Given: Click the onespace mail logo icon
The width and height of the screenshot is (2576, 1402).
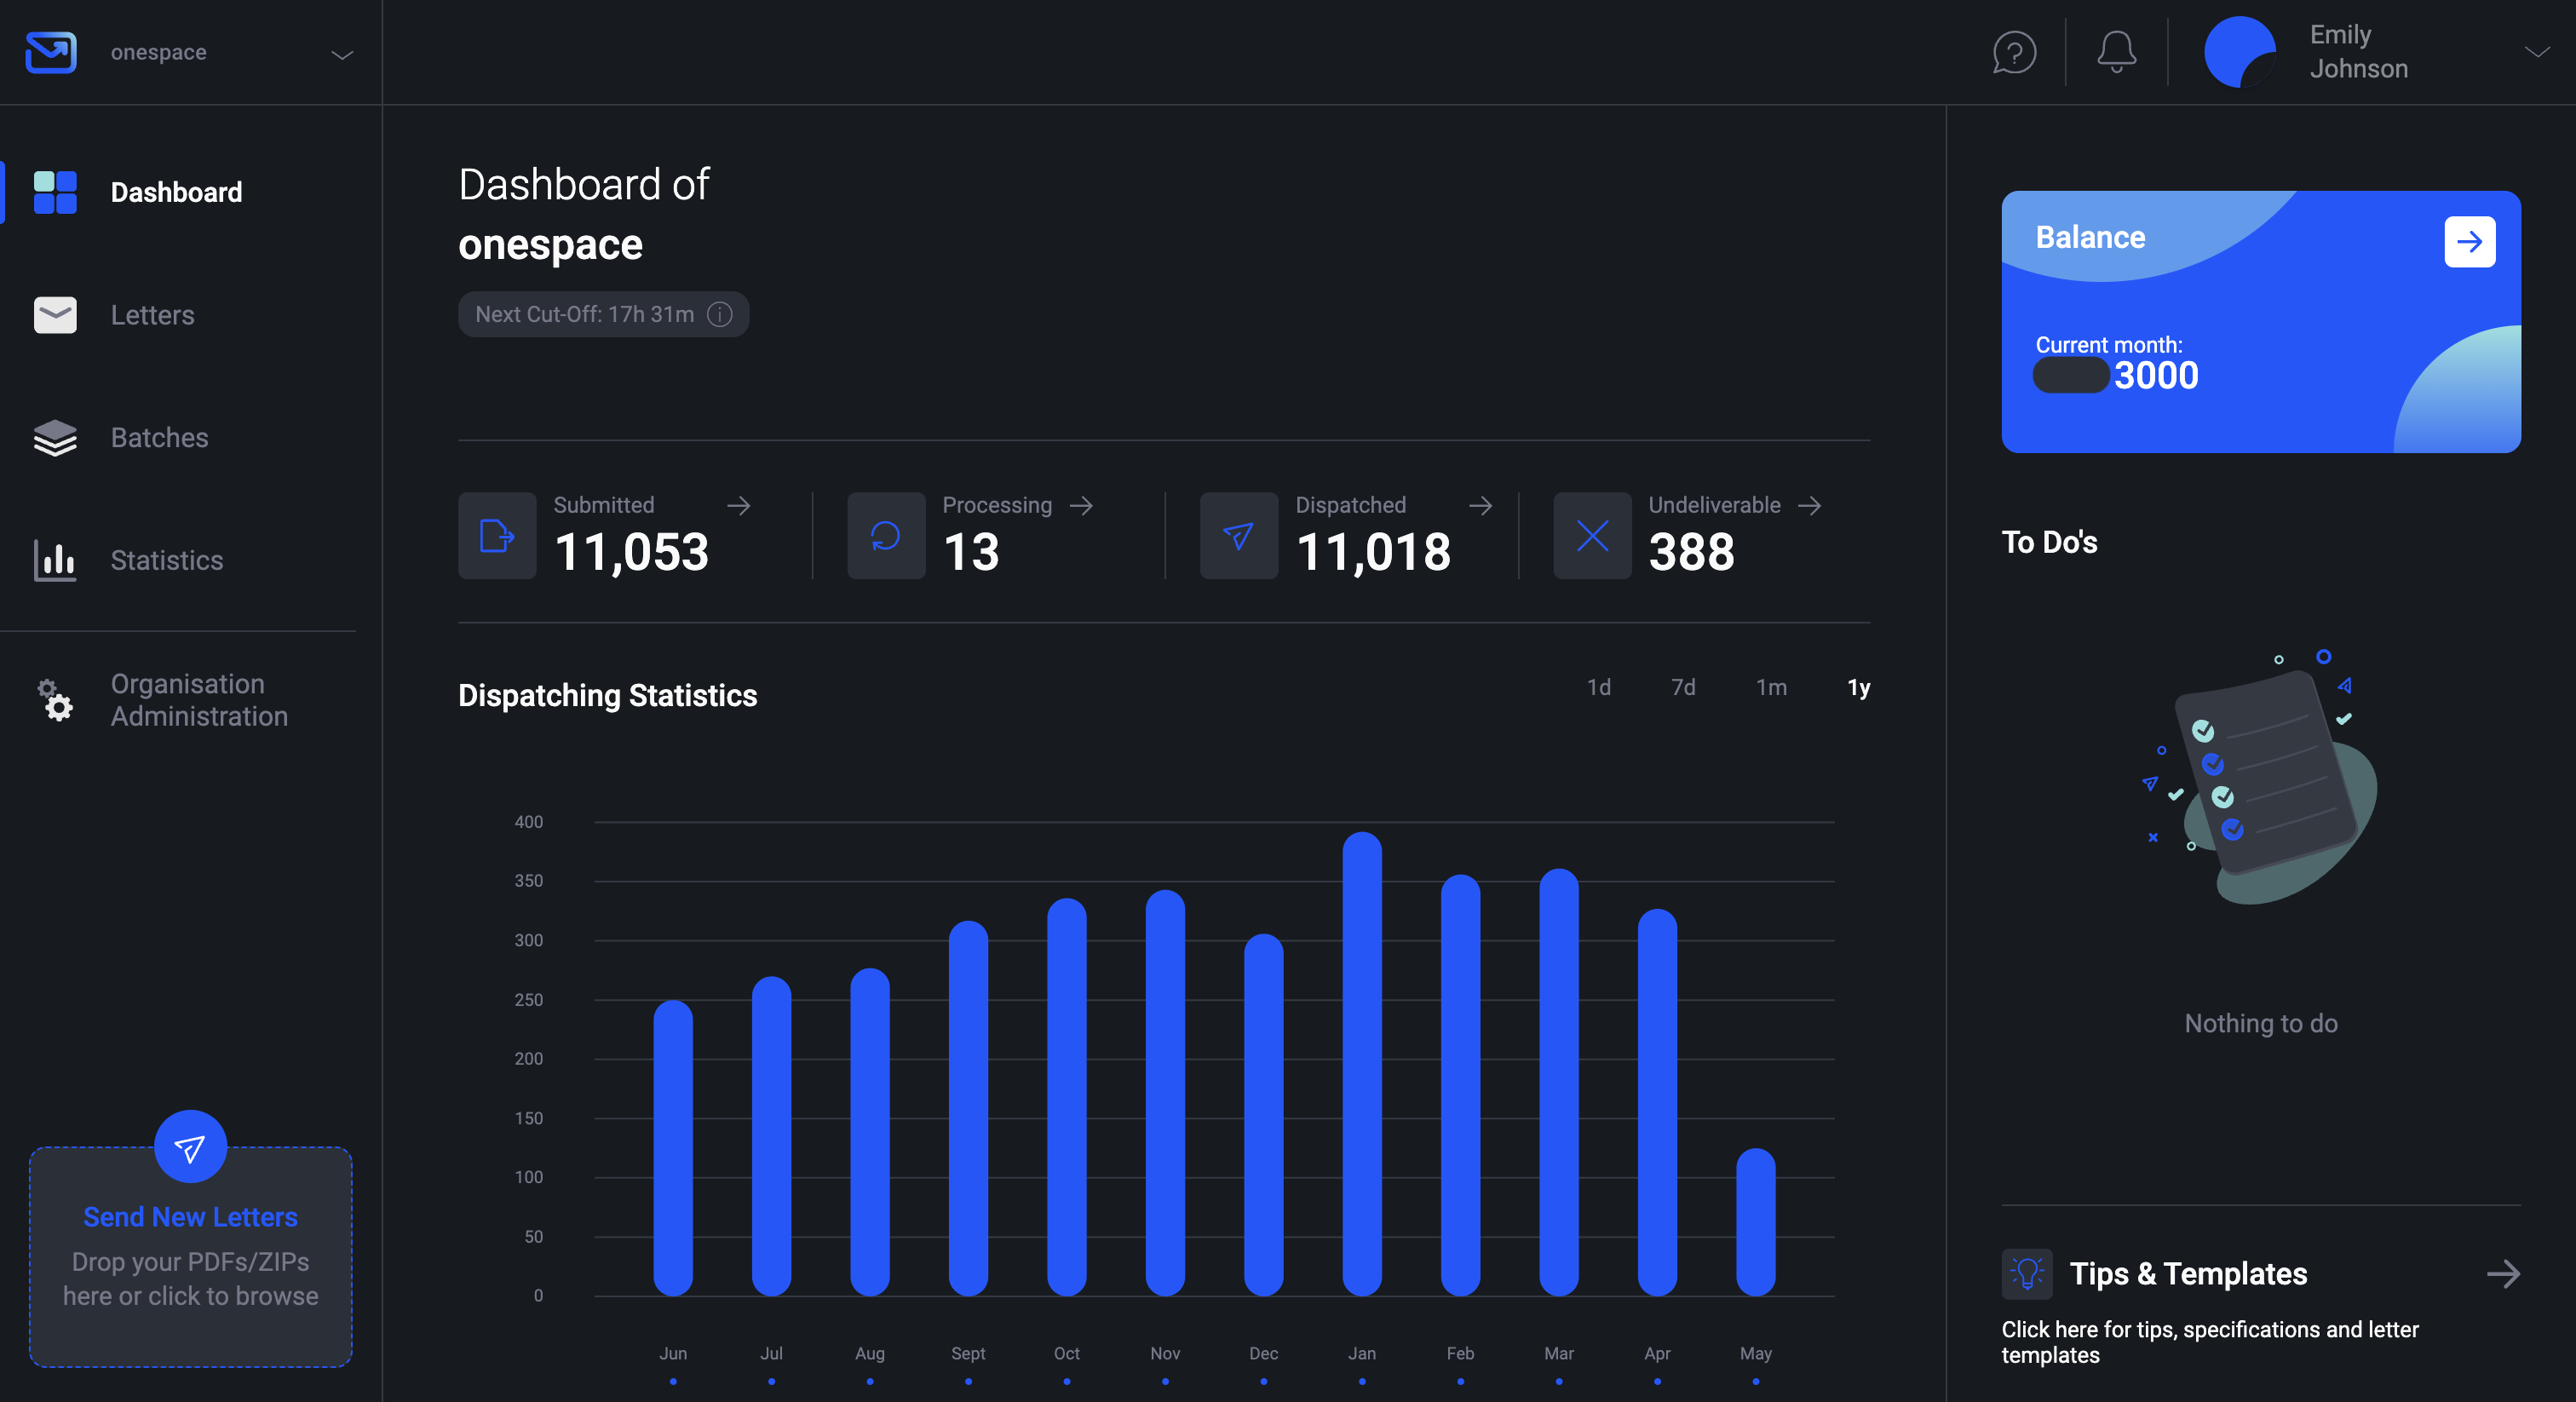Looking at the screenshot, I should coord(50,52).
